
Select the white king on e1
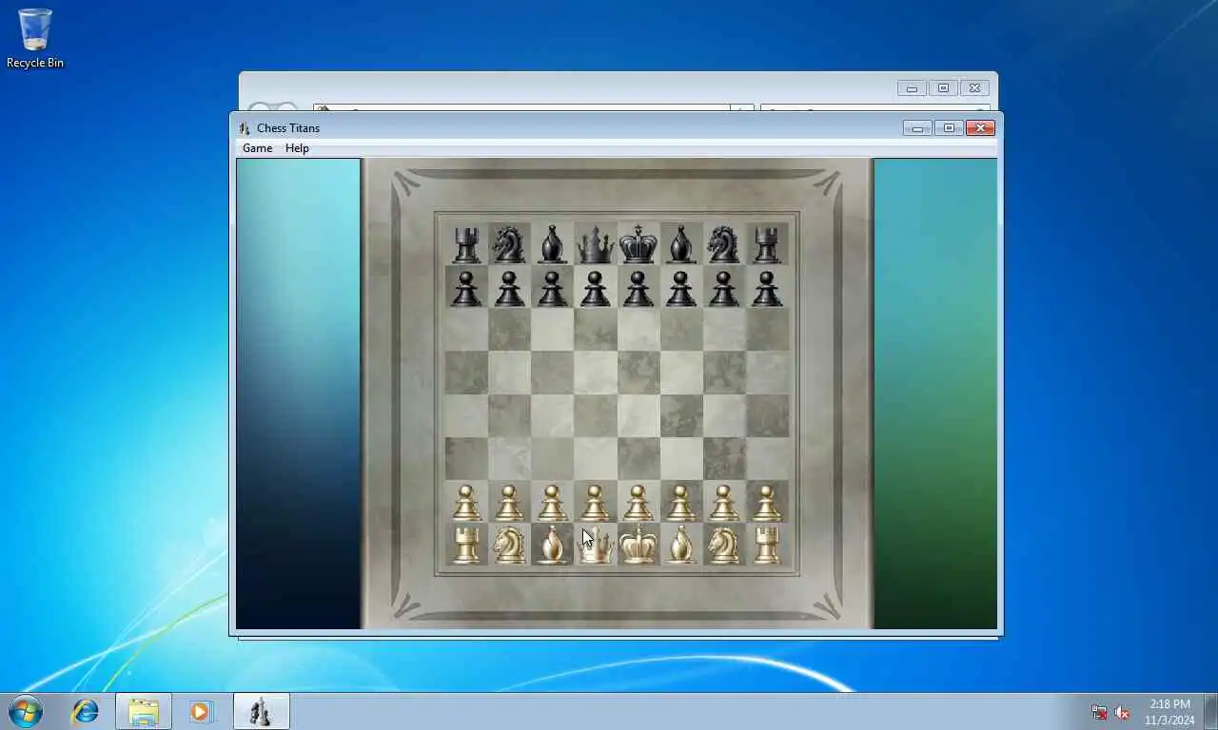click(x=638, y=546)
